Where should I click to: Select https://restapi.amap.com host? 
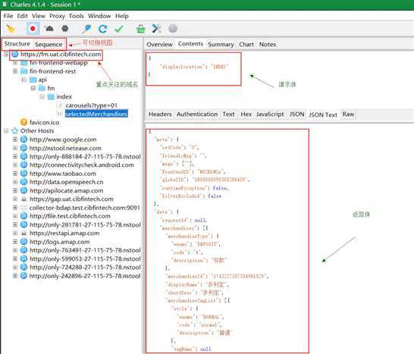coord(64,233)
